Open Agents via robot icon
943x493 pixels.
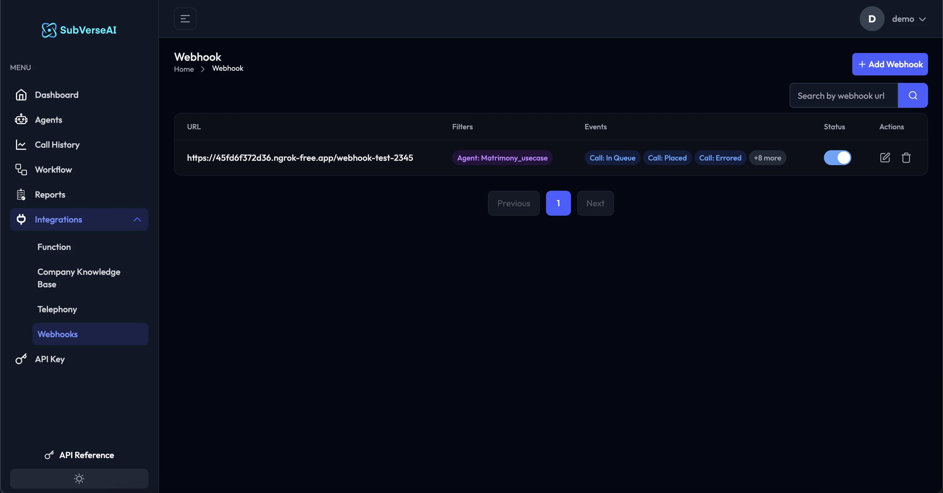pyautogui.click(x=21, y=120)
